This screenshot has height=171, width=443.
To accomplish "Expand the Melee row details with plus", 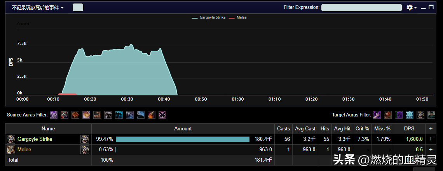I will click(x=431, y=149).
